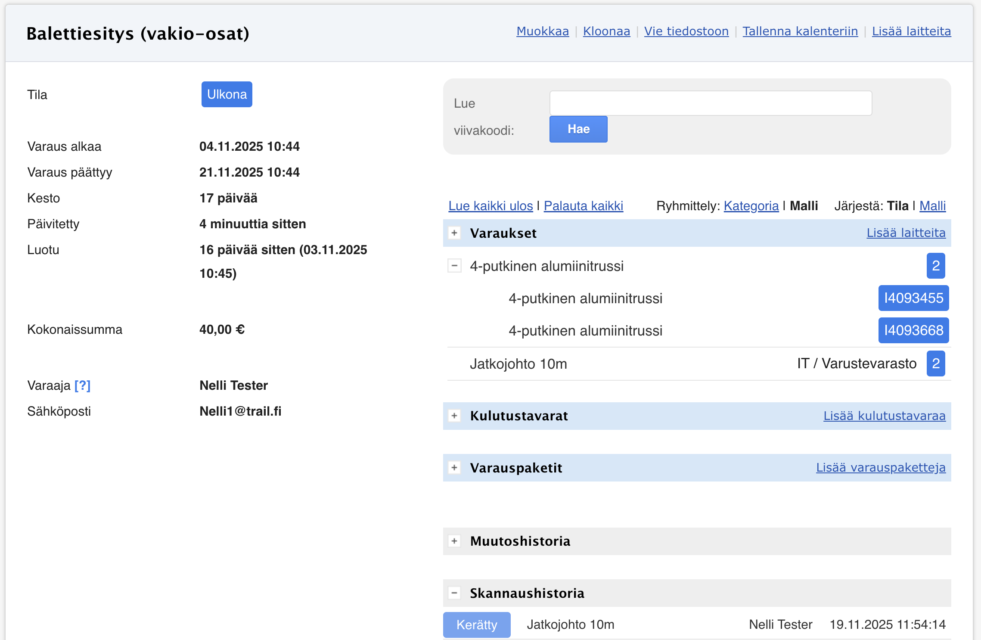Open the Varaaja help question mark
Viewport: 981px width, 640px height.
82,385
